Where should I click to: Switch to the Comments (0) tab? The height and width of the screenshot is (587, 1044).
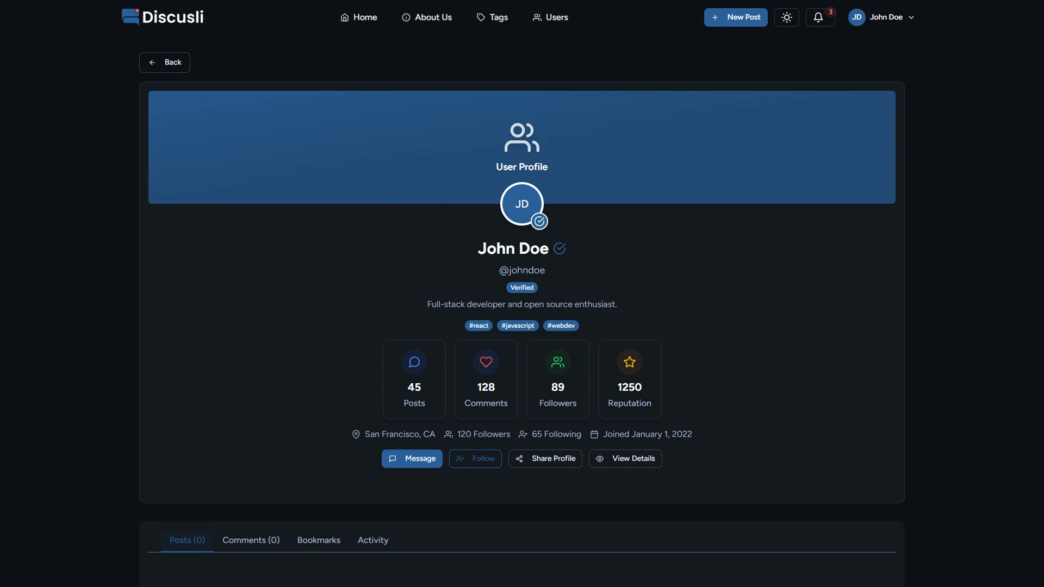pos(251,540)
